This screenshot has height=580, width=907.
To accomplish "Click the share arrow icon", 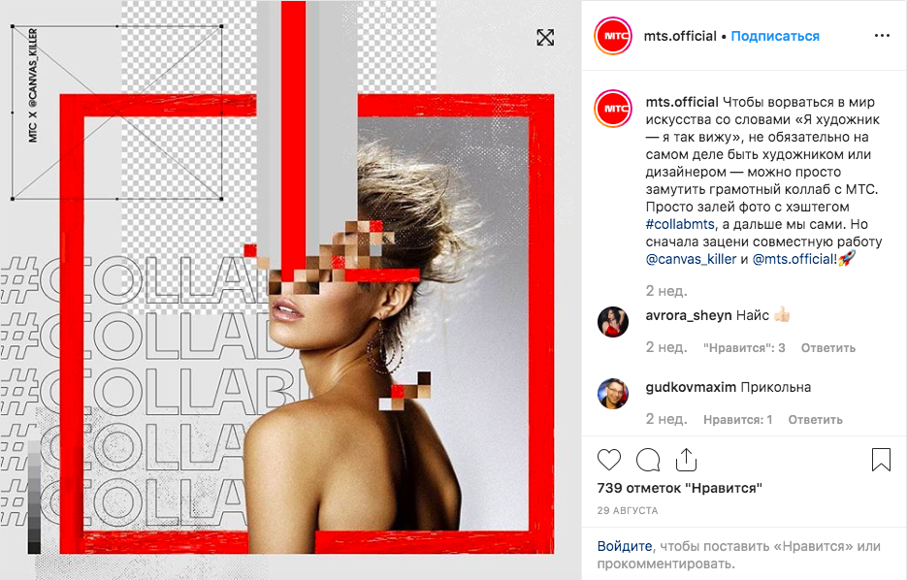I will pyautogui.click(x=686, y=460).
